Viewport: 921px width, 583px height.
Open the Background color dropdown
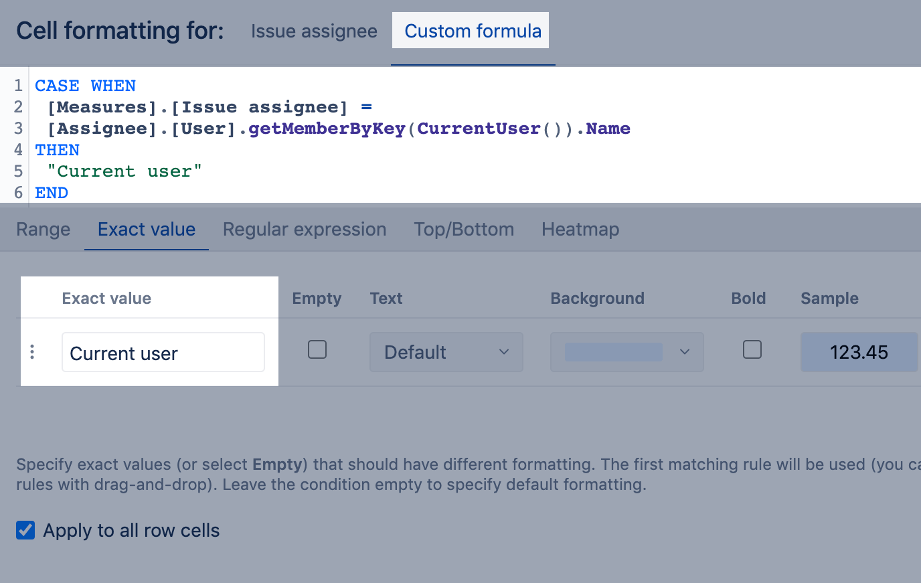(x=626, y=352)
